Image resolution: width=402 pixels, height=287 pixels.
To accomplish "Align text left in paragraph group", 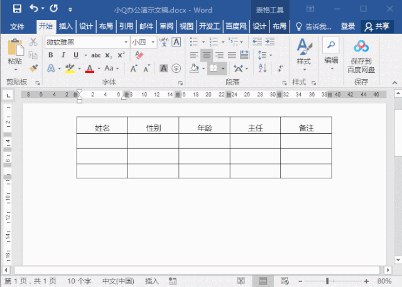I will tap(194, 55).
